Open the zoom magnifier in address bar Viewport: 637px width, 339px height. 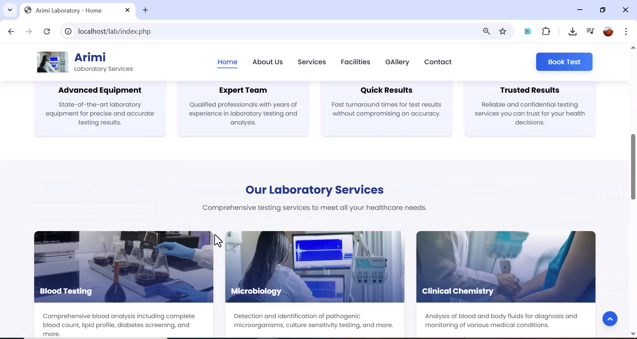[486, 31]
